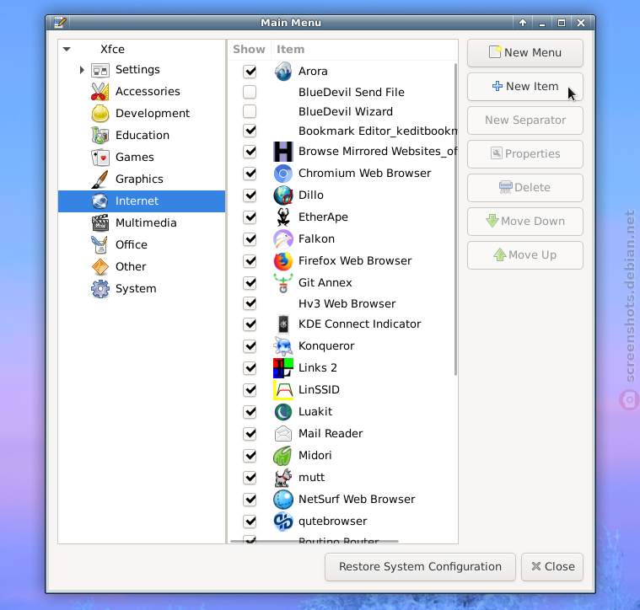Click the KDE Connect Indicator icon
The image size is (640, 610).
pyautogui.click(x=282, y=324)
